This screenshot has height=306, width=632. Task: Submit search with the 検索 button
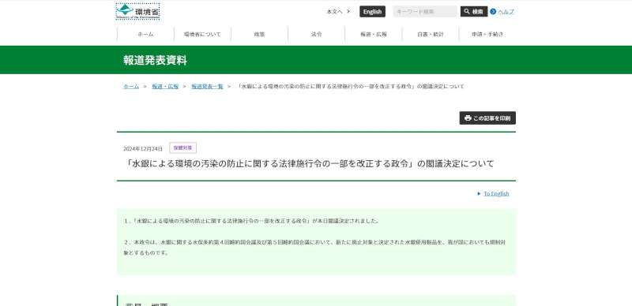click(x=474, y=12)
